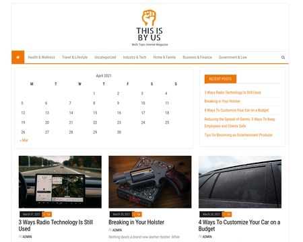Click calendar day 30
Screen dimensions: 303x242
click(x=119, y=132)
